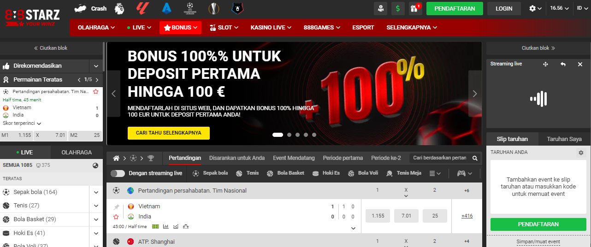Open the UEFA Champions League shortcut
This screenshot has height=247, width=591.
click(x=189, y=8)
